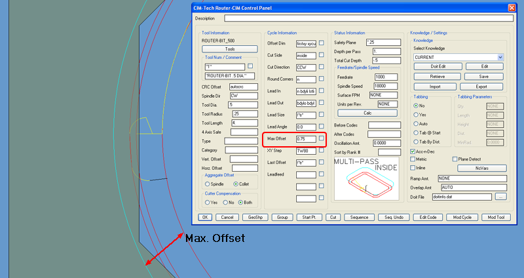
Task: Click the Edit button in Knowledge
Action: pyautogui.click(x=485, y=67)
